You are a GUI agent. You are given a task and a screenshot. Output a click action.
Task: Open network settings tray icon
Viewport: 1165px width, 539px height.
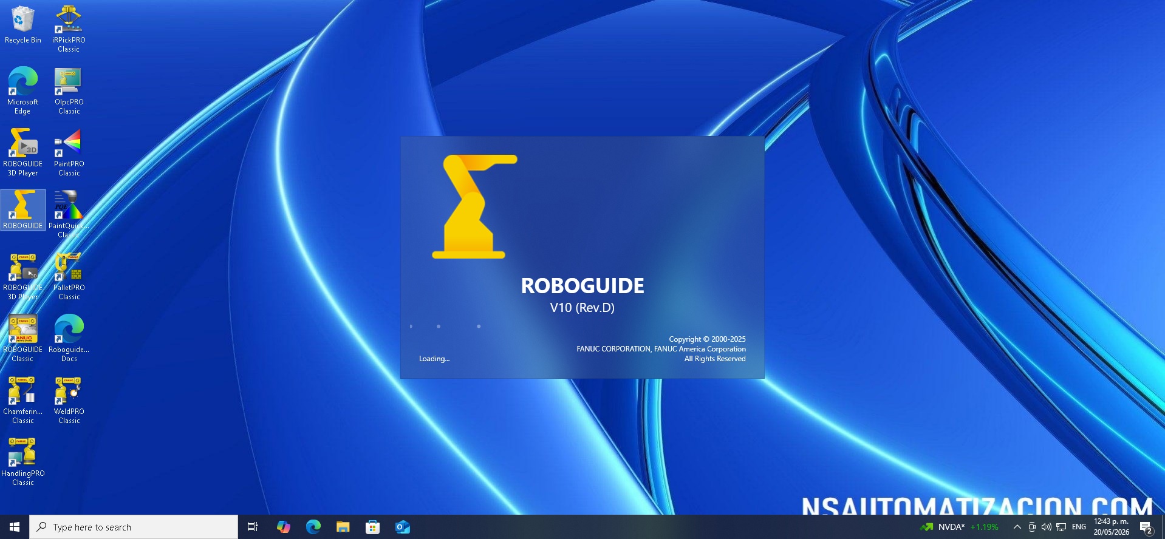click(1061, 527)
